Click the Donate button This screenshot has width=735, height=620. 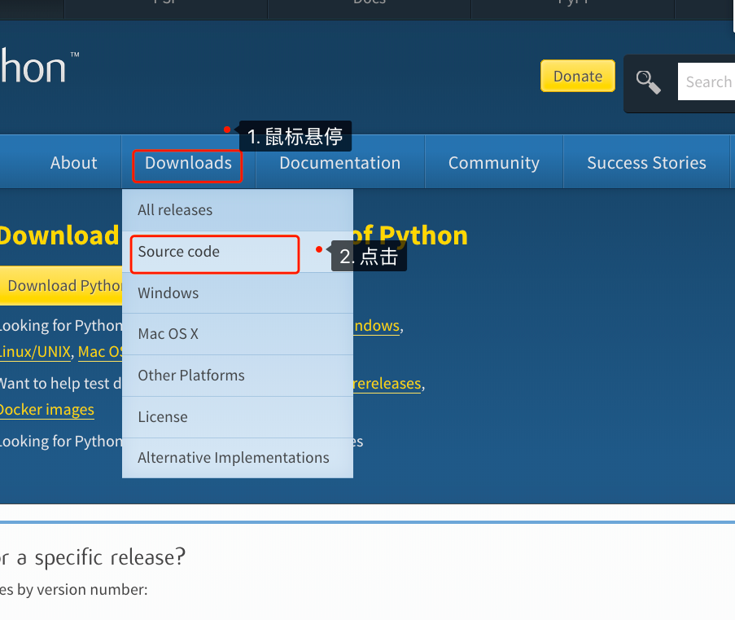click(x=577, y=76)
